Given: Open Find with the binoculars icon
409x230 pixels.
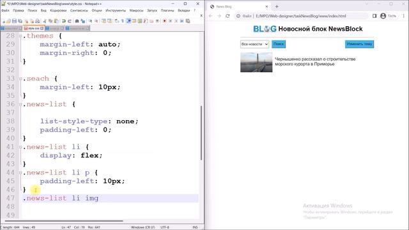Looking at the screenshot, I should (x=77, y=21).
